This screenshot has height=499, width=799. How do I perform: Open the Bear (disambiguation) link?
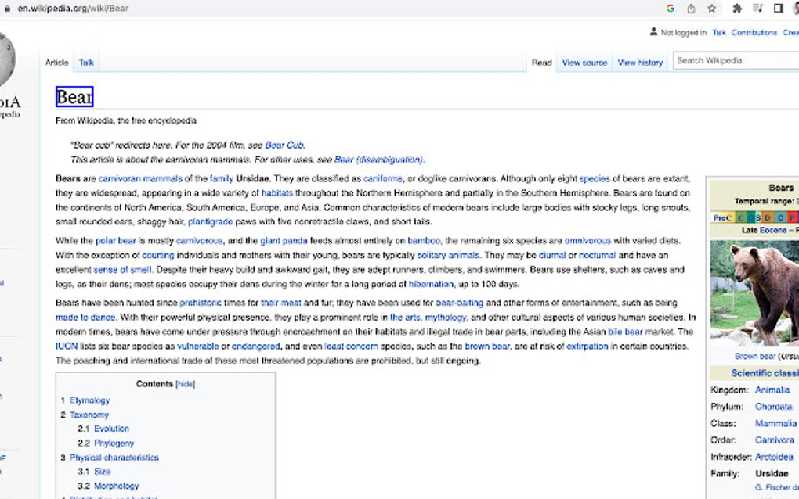click(x=378, y=160)
